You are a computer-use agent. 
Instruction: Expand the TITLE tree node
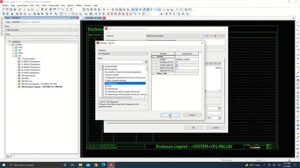13,48
